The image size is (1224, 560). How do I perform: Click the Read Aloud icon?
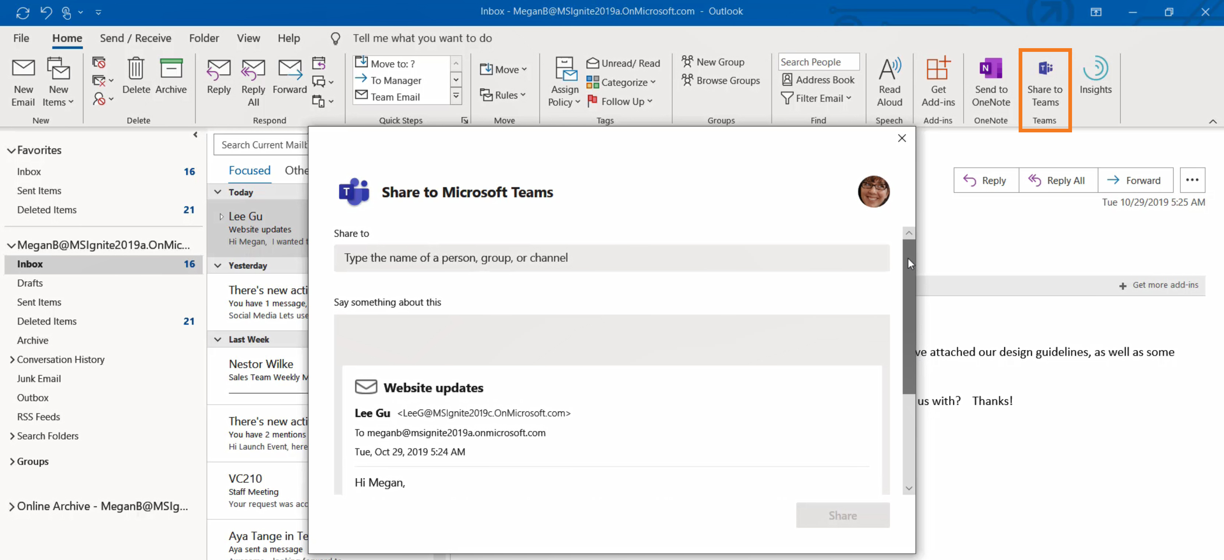[889, 69]
